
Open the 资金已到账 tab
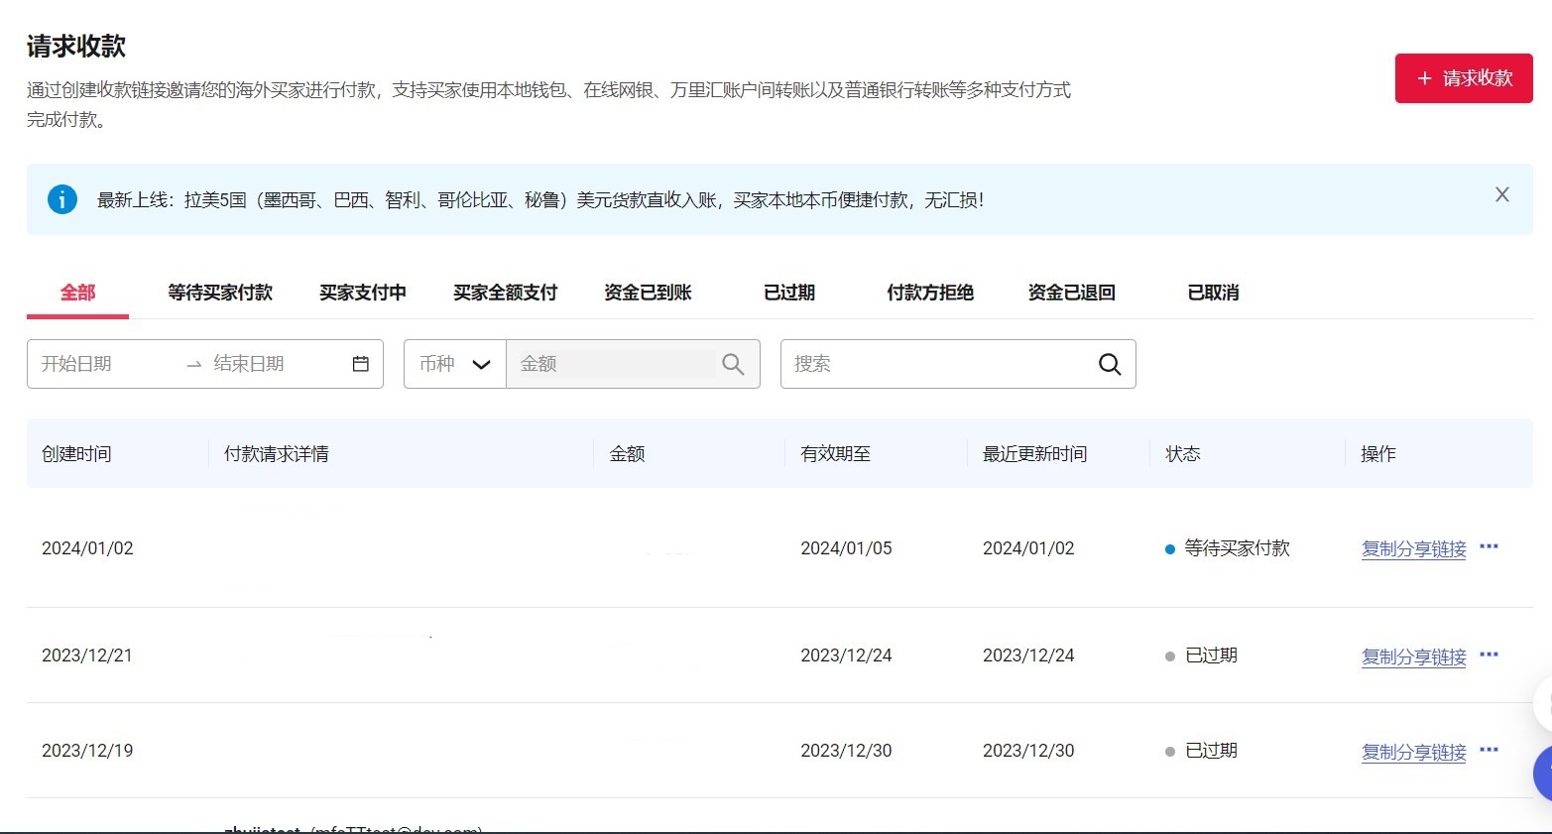click(648, 293)
